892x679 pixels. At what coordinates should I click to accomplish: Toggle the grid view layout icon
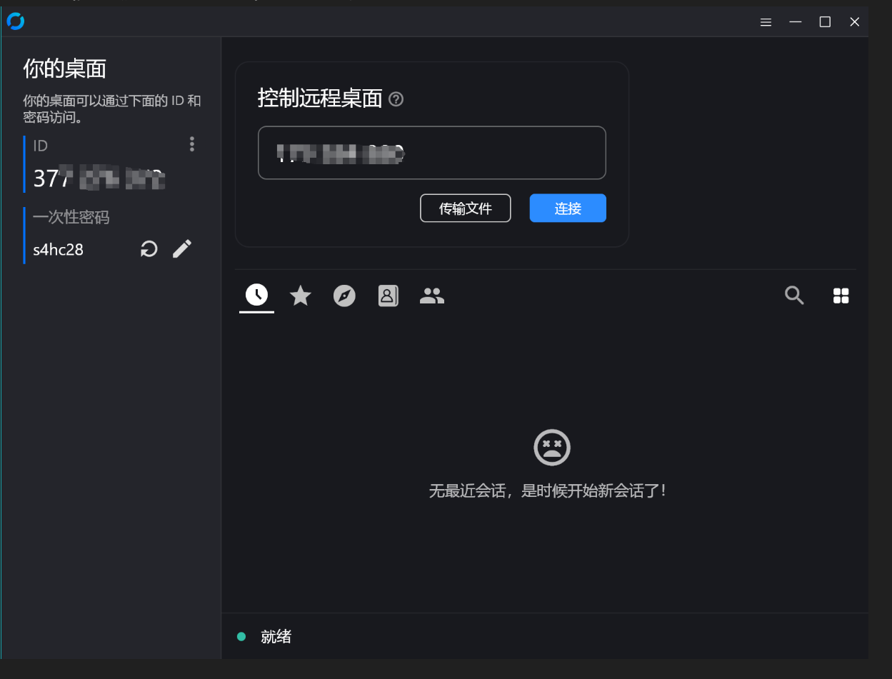[x=841, y=296]
